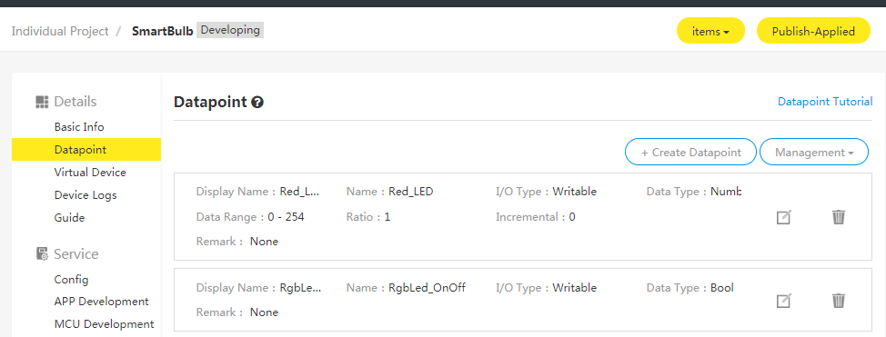The height and width of the screenshot is (337, 886).
Task: Open Config under Service
Action: tap(71, 280)
